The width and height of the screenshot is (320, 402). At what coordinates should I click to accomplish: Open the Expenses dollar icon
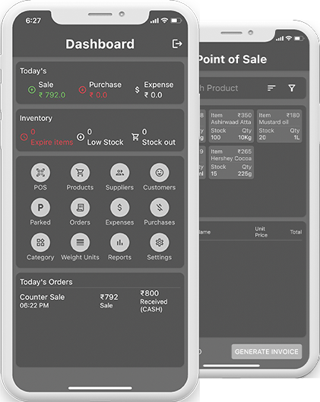pos(120,207)
